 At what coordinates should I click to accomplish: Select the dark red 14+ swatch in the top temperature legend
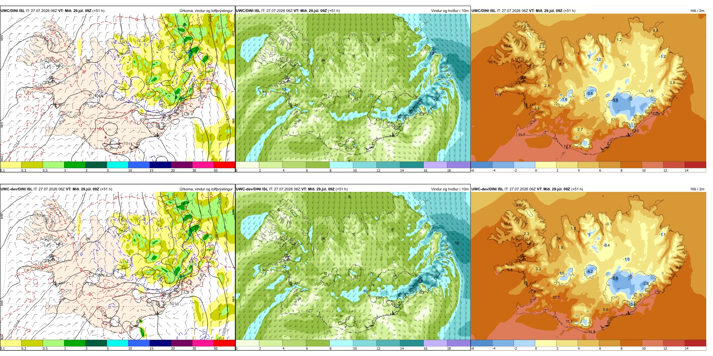pos(695,165)
